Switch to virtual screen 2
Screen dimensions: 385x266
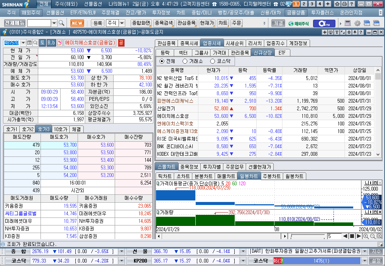(304, 4)
